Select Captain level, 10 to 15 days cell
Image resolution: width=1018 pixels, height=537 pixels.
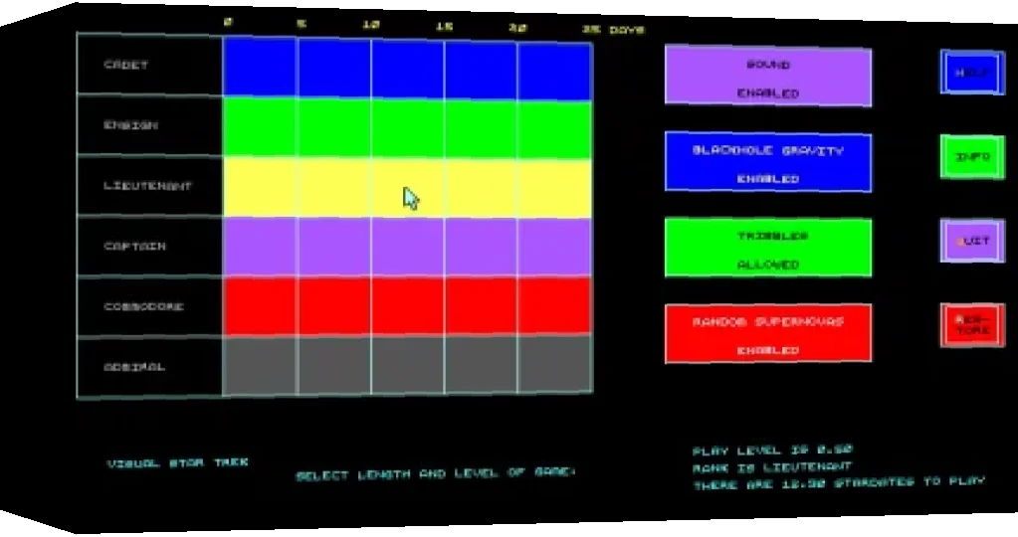tap(408, 247)
